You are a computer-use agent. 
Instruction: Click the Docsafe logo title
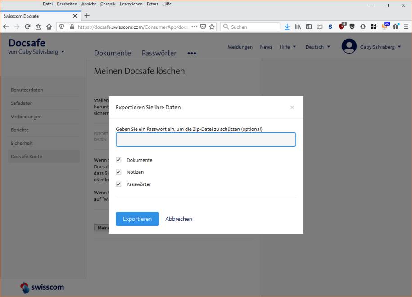27,43
